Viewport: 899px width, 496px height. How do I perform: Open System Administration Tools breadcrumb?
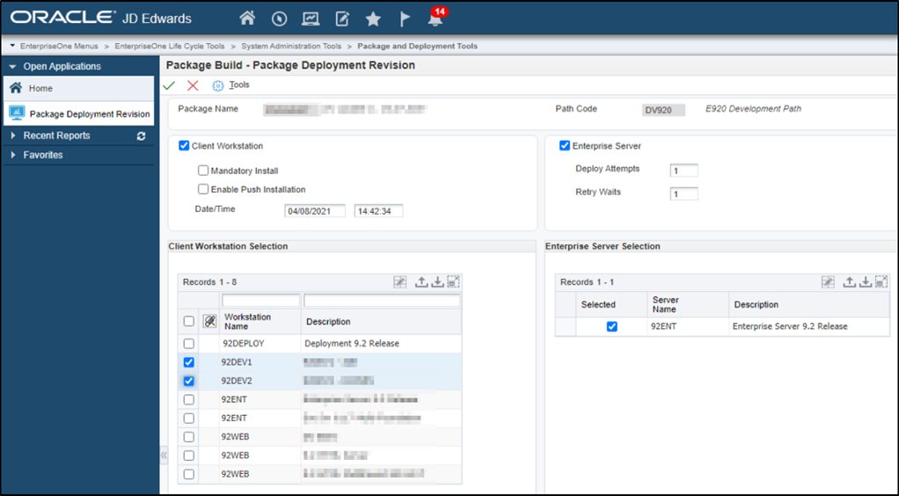(291, 46)
